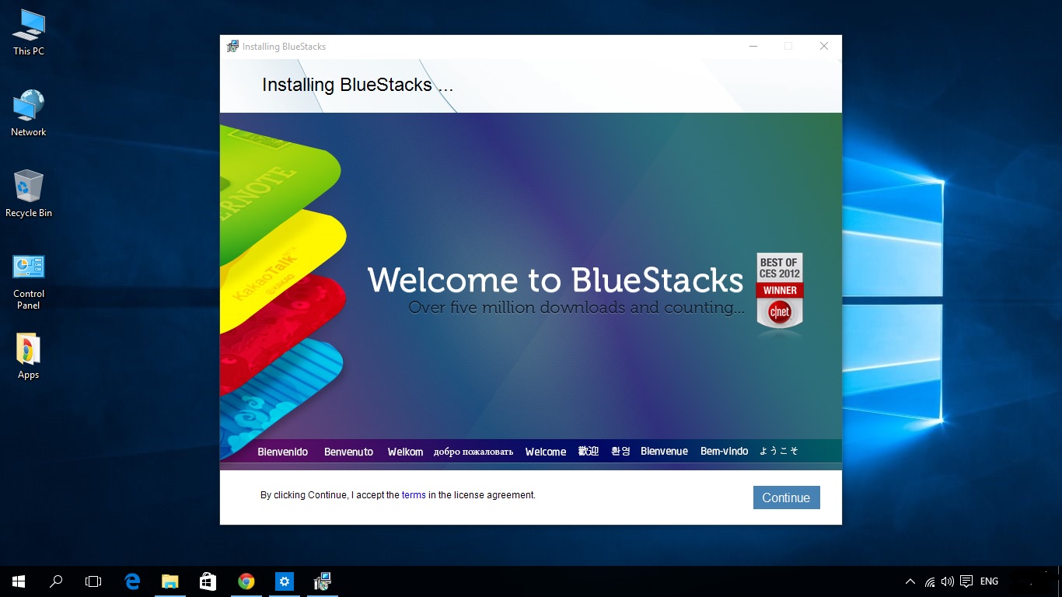Click the 'Bem-vindo' greeting text

724,452
